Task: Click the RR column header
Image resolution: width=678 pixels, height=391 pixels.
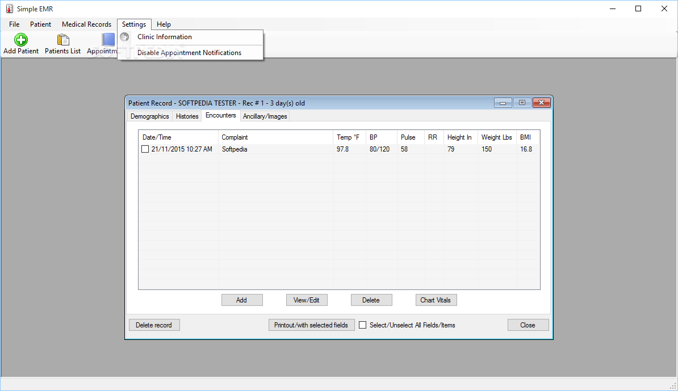Action: pos(434,137)
